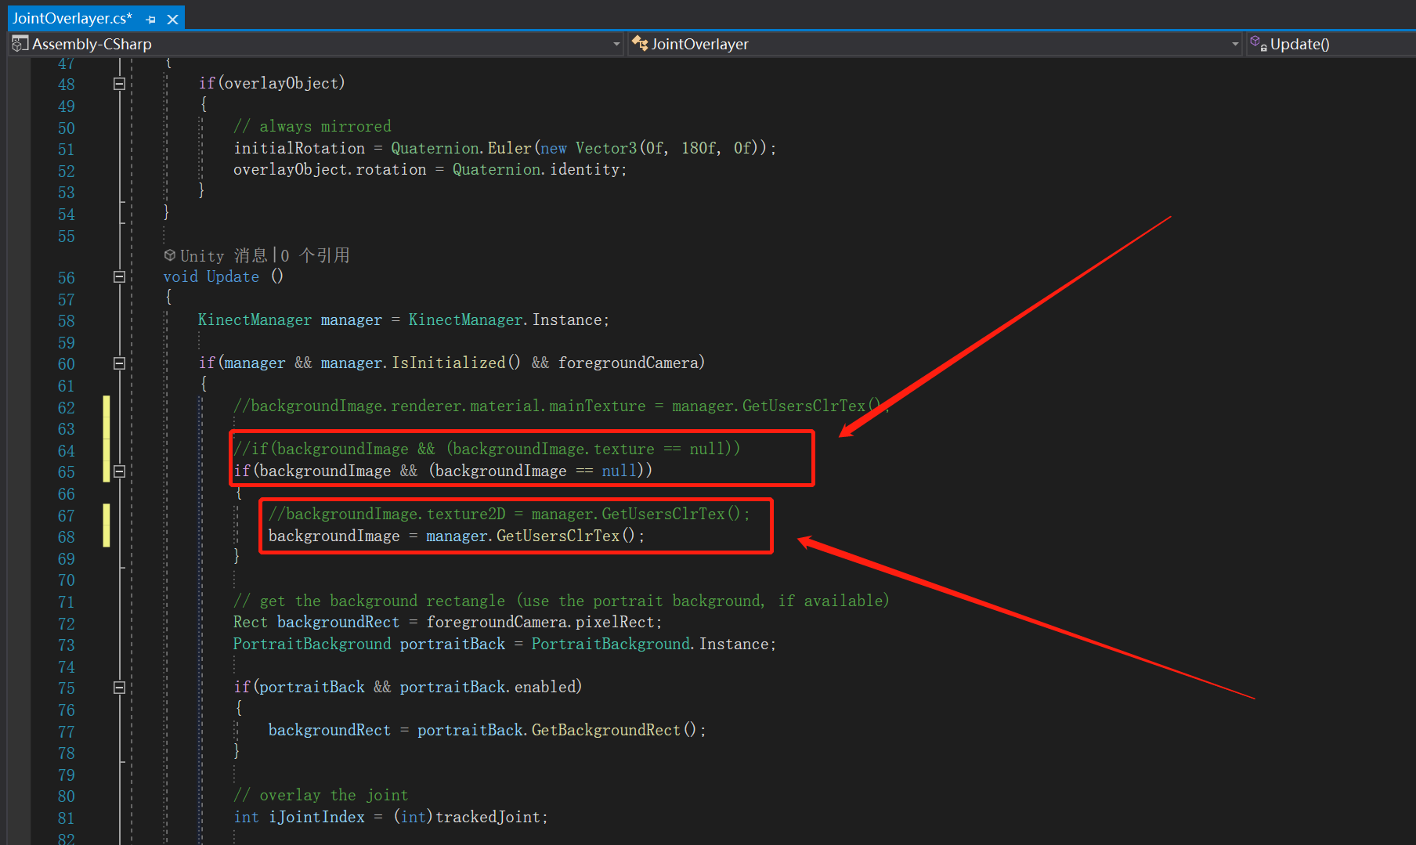Viewport: 1416px width, 845px height.
Task: Collapse the if(backgroundImage) block at line 65
Action: pyautogui.click(x=119, y=471)
